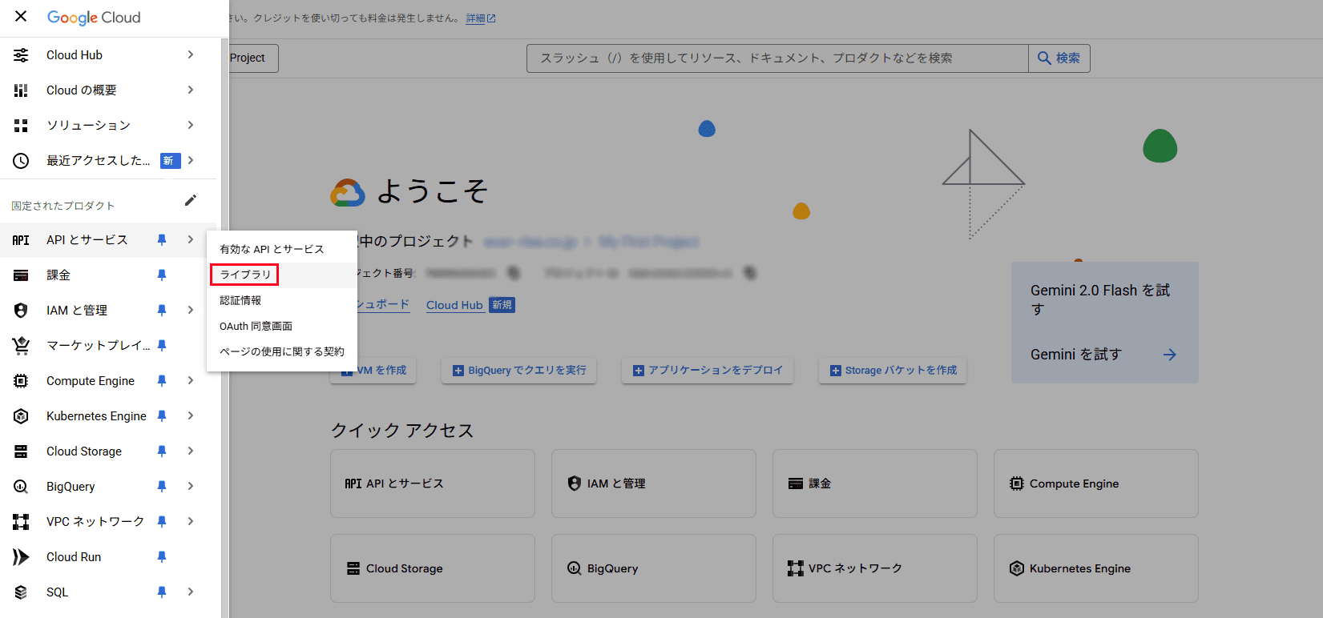
Task: Unpin API とサービス from the sidebar
Action: [162, 239]
